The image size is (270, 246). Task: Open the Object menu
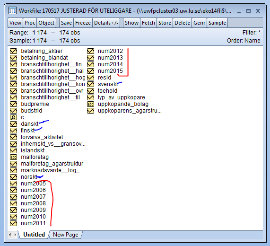click(46, 23)
